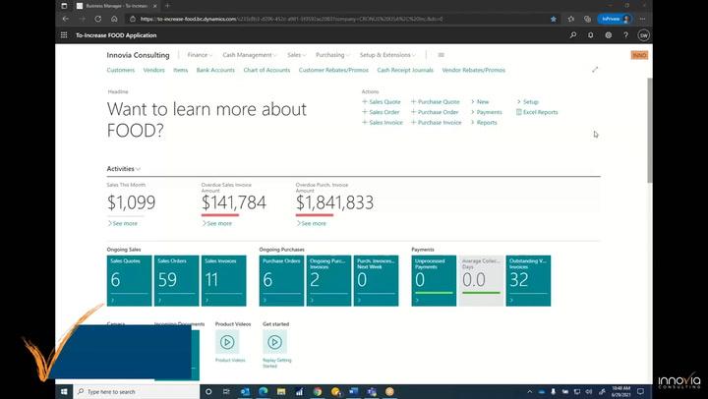
Task: Open the Sales Orders tile showing 59
Action: (176, 280)
